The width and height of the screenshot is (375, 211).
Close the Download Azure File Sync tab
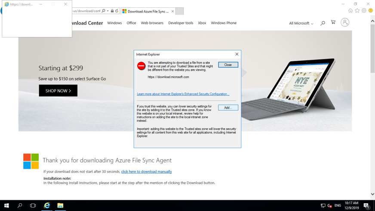(172, 11)
